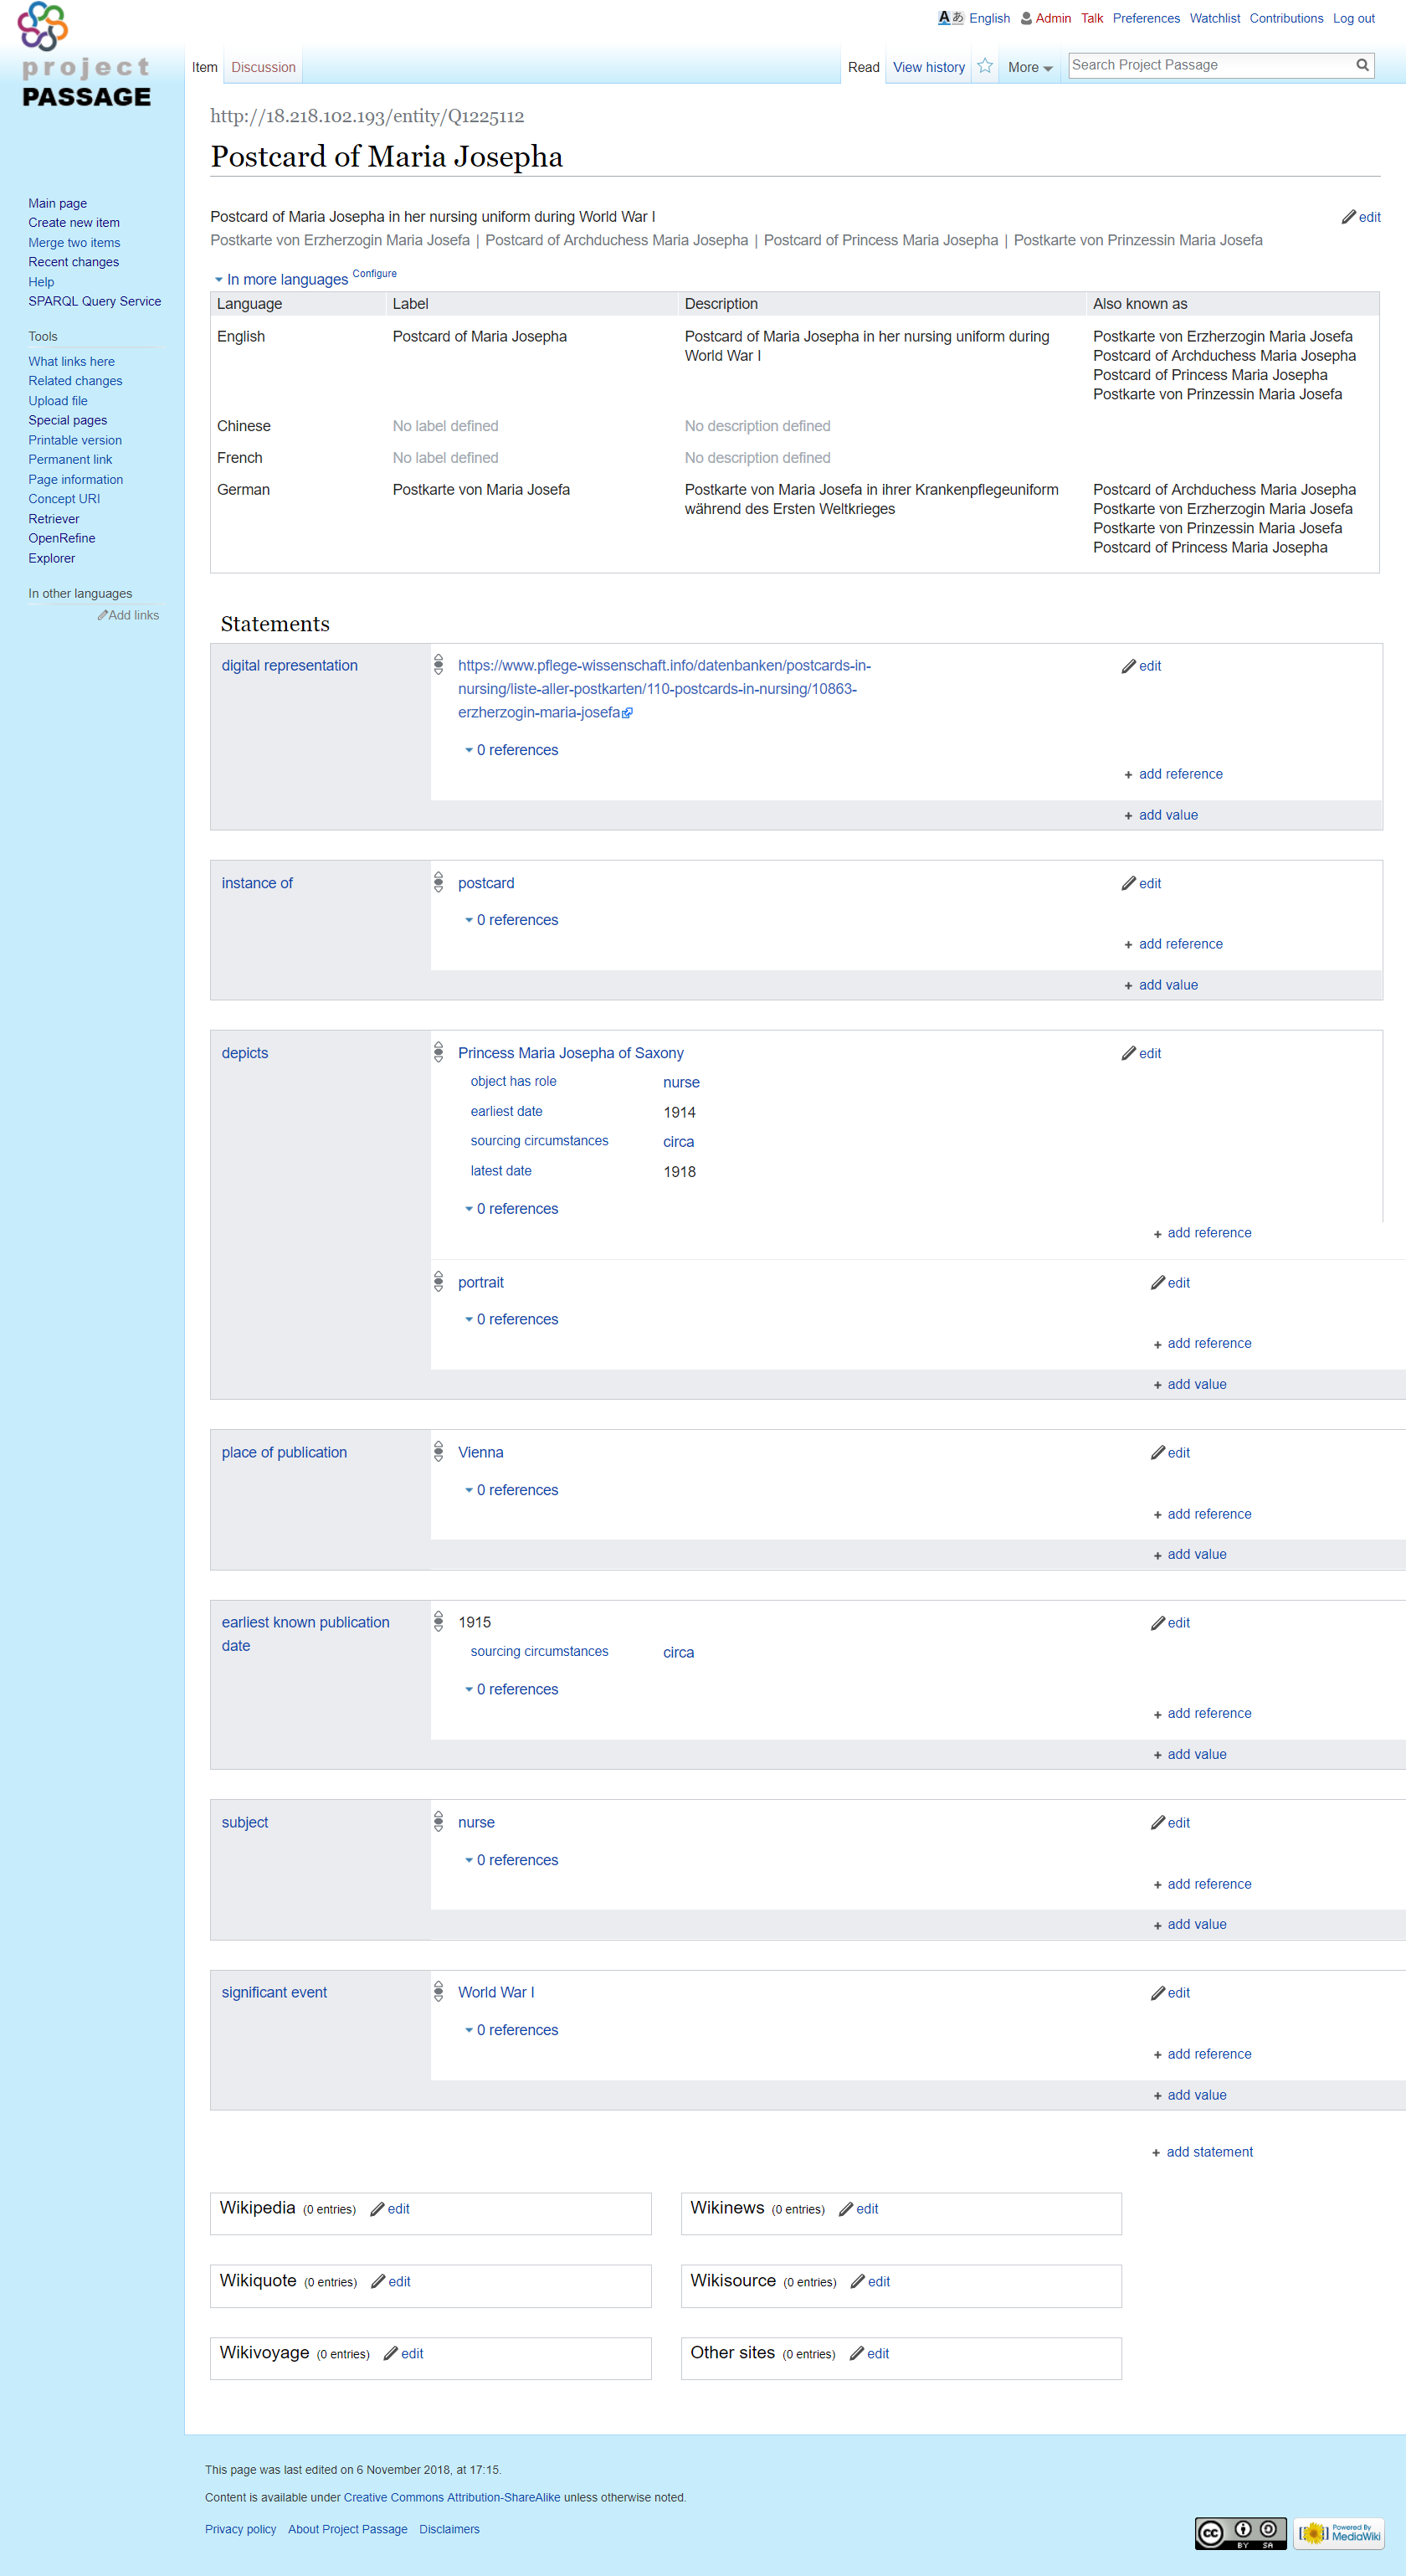Click add statement below the statements list

pyautogui.click(x=1208, y=2152)
